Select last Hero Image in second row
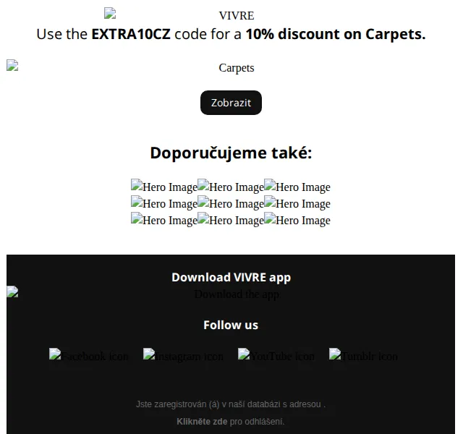463x434 pixels. click(297, 203)
